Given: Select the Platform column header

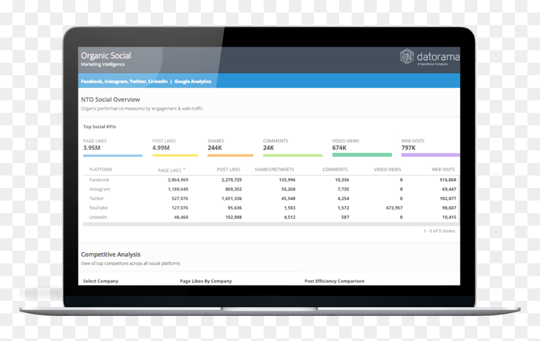Looking at the screenshot, I should (100, 169).
